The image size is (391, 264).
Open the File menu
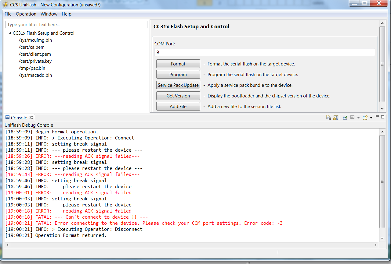point(8,14)
